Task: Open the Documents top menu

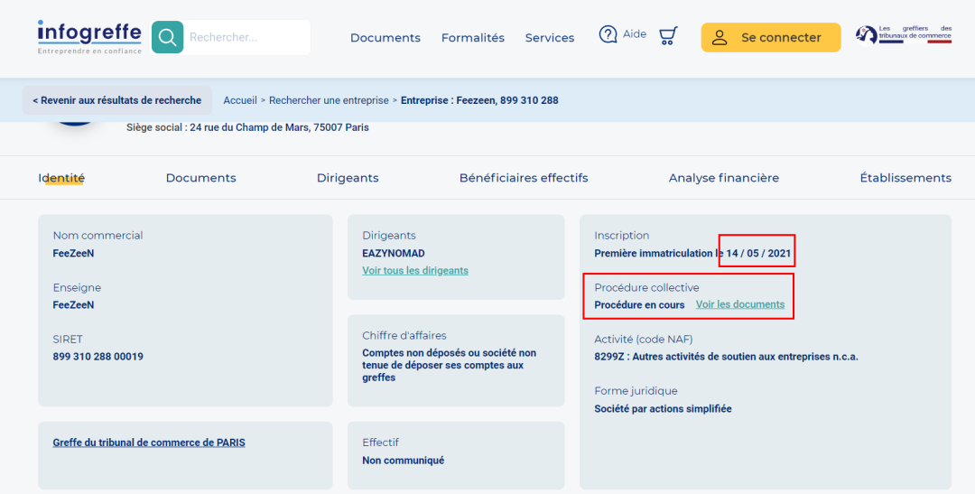Action: click(x=385, y=38)
